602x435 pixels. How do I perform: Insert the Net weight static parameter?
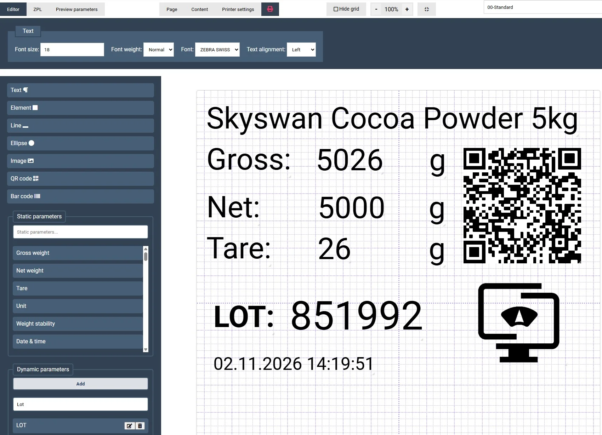click(78, 271)
